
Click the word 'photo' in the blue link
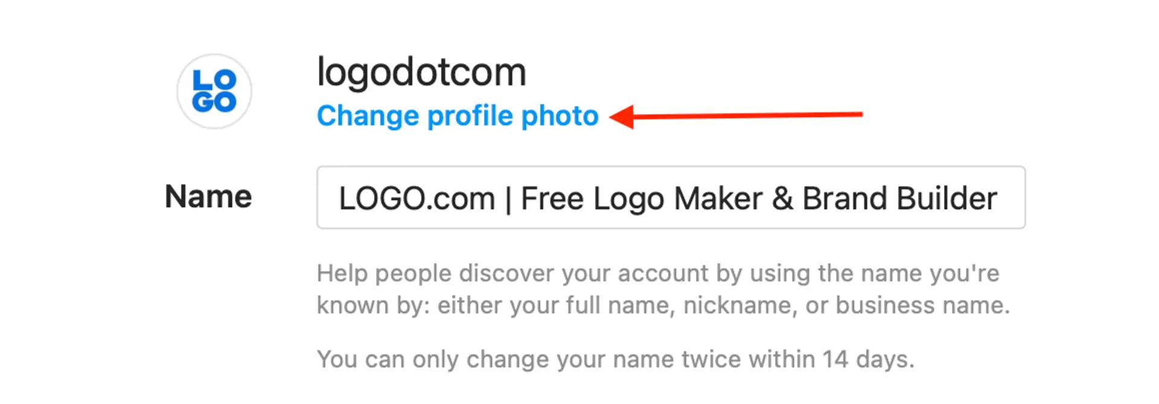pos(560,116)
